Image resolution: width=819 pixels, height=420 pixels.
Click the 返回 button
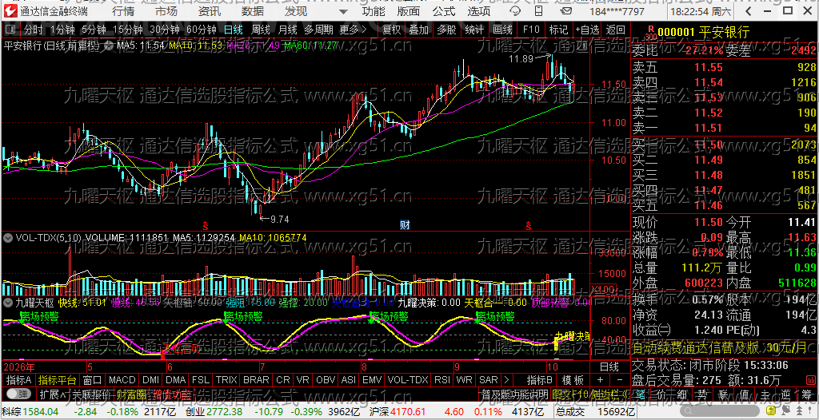pos(615,30)
